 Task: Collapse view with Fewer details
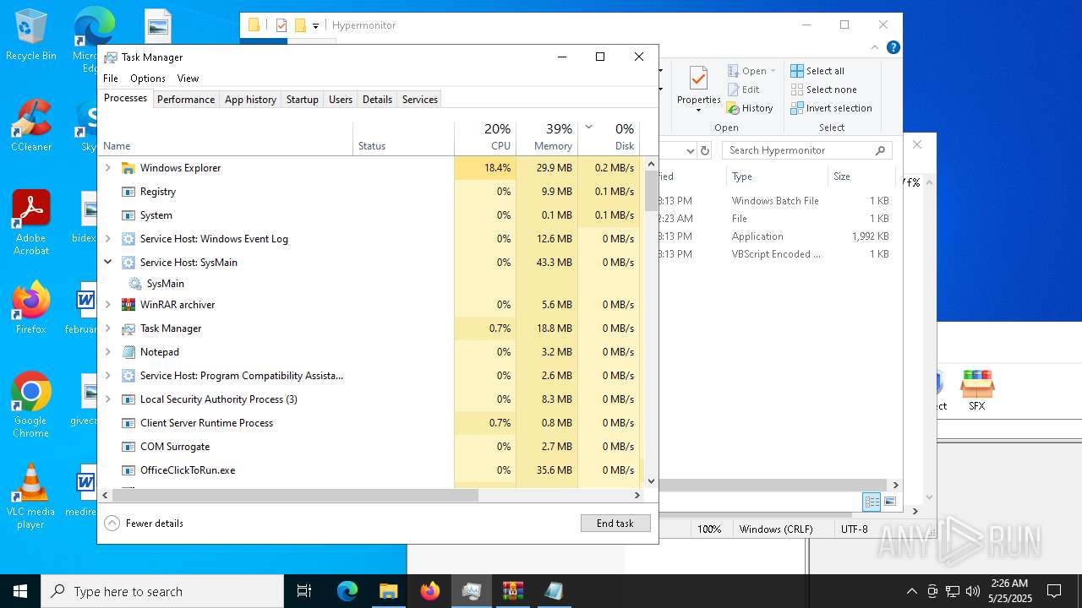tap(144, 524)
